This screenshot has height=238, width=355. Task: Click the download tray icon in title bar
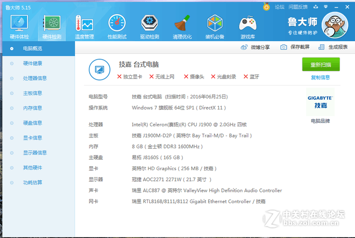point(316,7)
